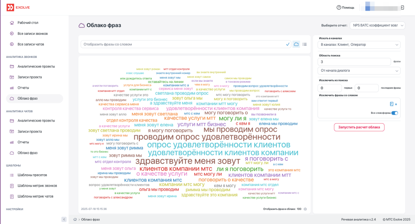This screenshot has height=224, width=415.
Task: Click the Исключить фразы со словом box
Action: tap(359, 108)
